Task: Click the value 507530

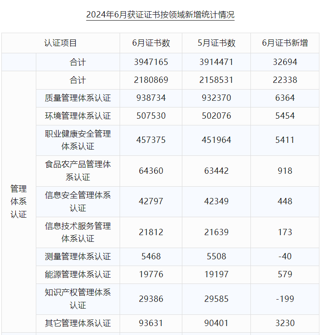Action: point(151,116)
